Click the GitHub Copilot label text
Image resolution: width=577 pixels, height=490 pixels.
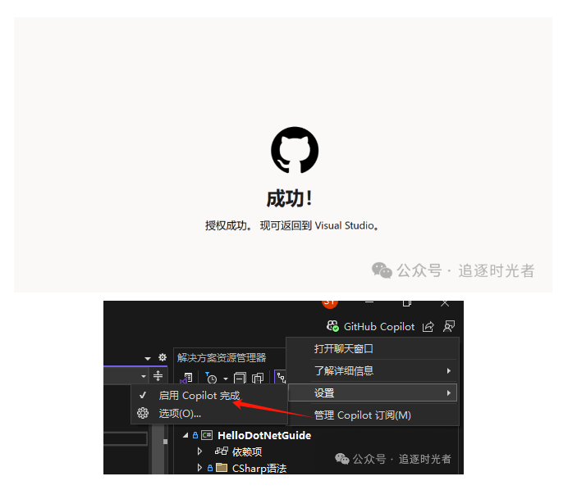(x=379, y=327)
